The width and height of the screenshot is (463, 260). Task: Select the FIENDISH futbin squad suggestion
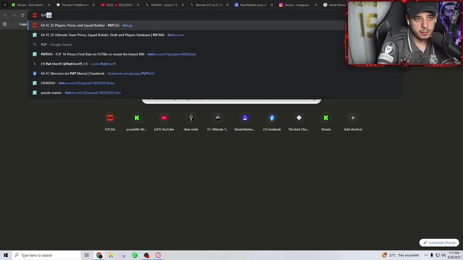(x=215, y=83)
